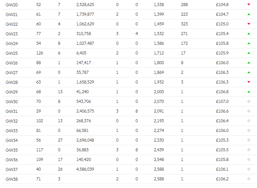
Task: Click the red down arrow for GW28
Action: pos(249,82)
